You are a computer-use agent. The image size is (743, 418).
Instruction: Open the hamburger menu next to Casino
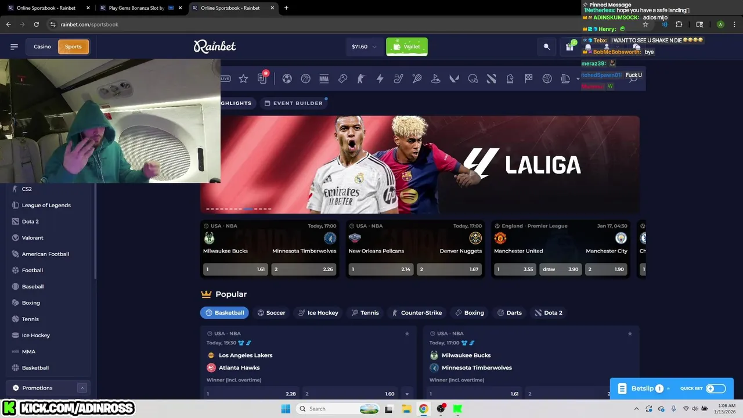tap(14, 46)
